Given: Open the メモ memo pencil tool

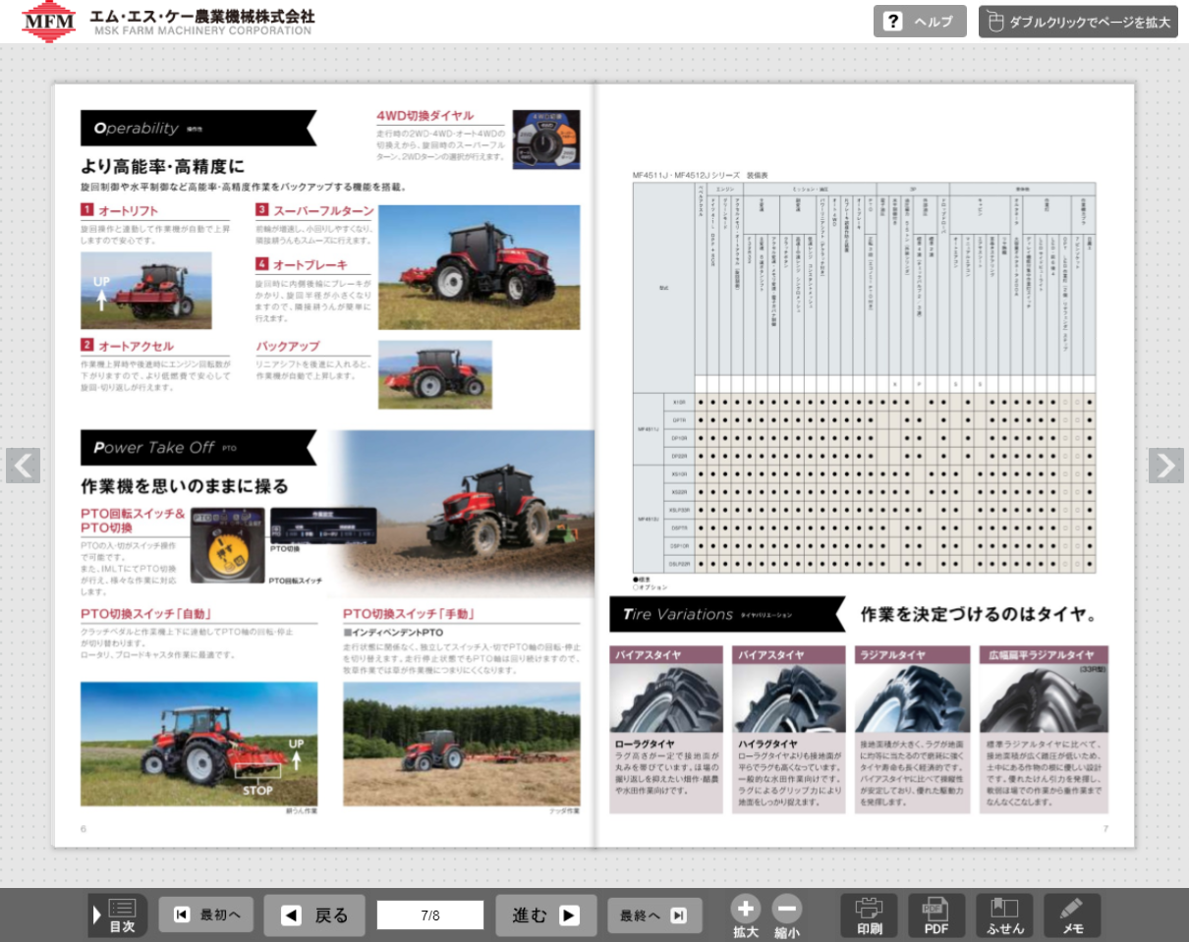Looking at the screenshot, I should tap(1072, 915).
